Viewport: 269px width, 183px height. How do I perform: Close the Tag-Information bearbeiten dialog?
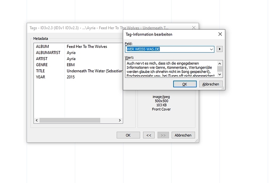[x=220, y=34]
